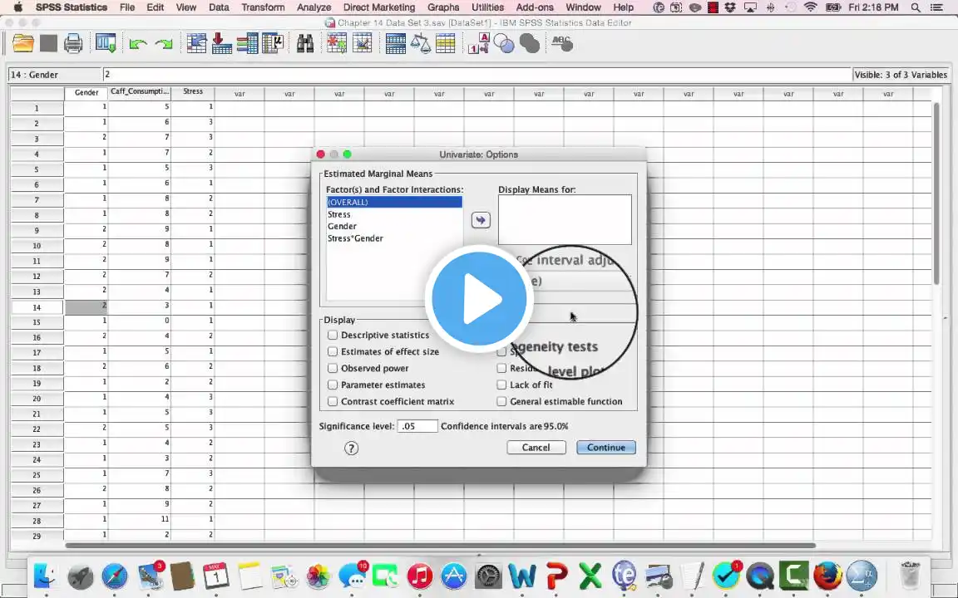The width and height of the screenshot is (958, 598).
Task: Open Finder from the dock
Action: point(45,576)
